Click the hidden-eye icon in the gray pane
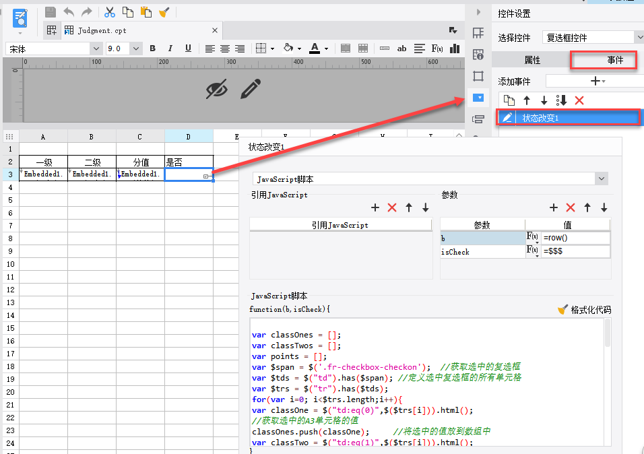This screenshot has width=644, height=454. (x=216, y=89)
